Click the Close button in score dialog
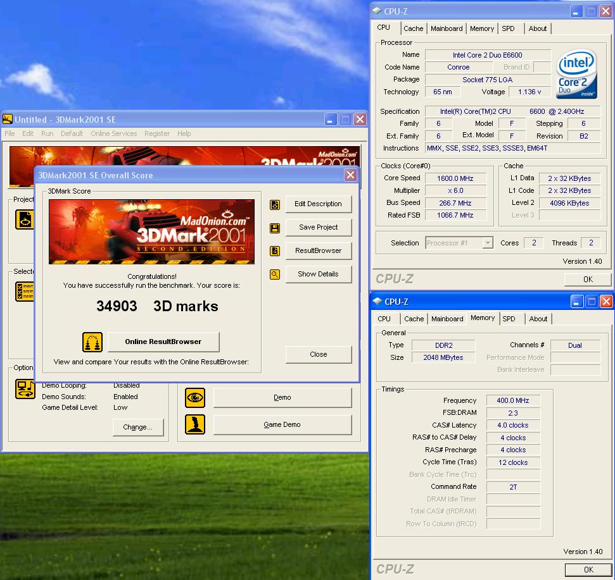Viewport: 615px width, 580px height. 318,354
